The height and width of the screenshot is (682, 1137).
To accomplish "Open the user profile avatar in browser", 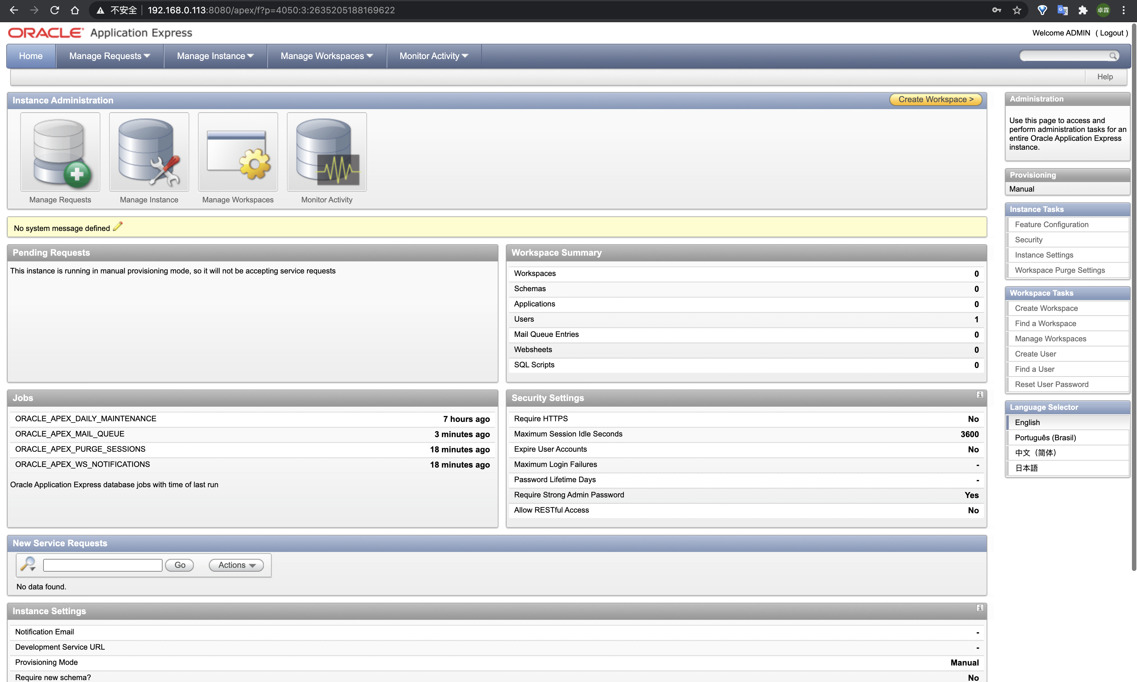I will click(1103, 10).
